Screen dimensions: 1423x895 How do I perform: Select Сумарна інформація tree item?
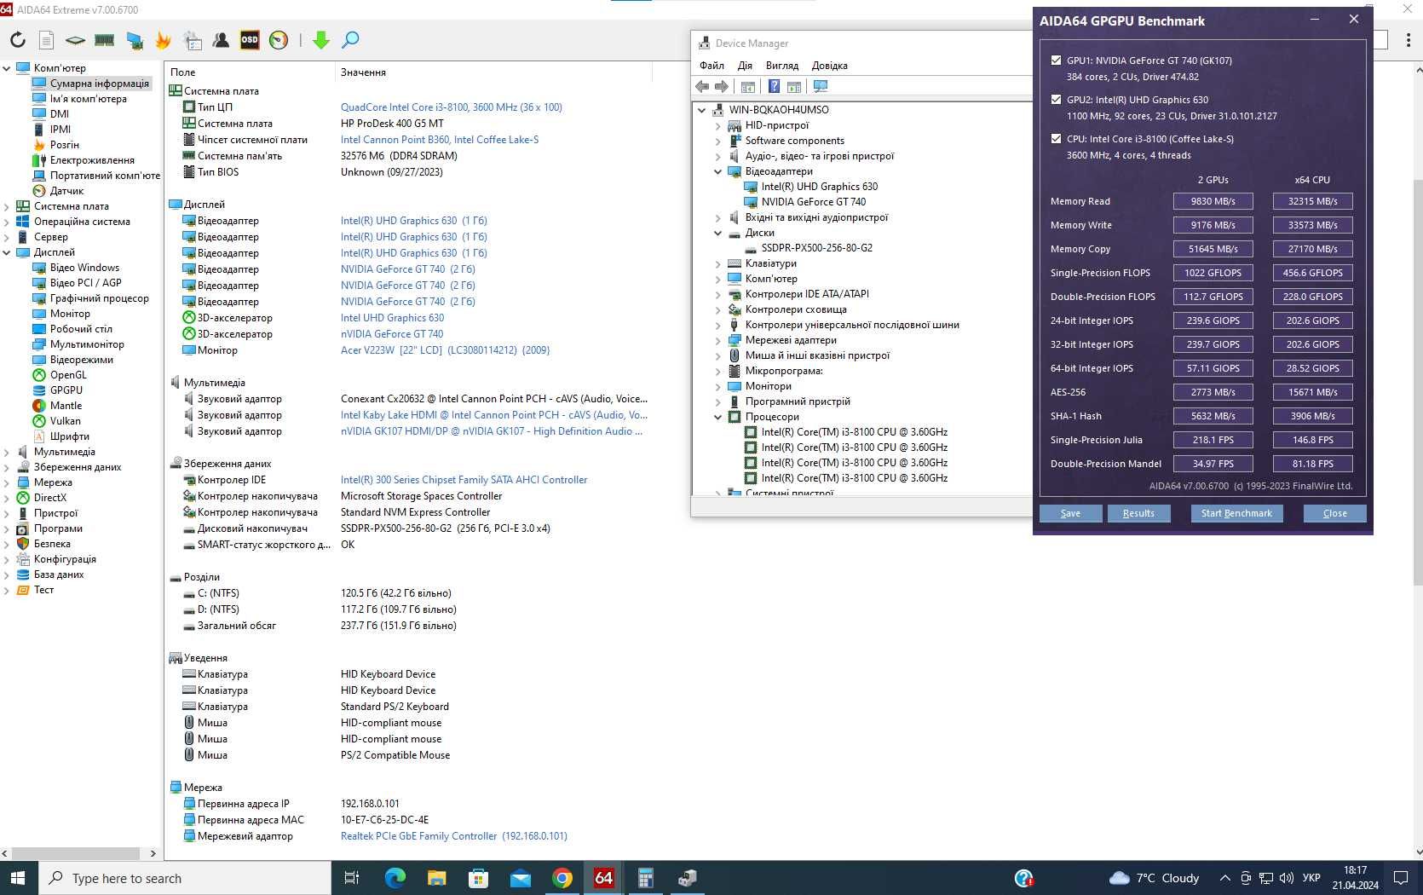[x=99, y=84]
